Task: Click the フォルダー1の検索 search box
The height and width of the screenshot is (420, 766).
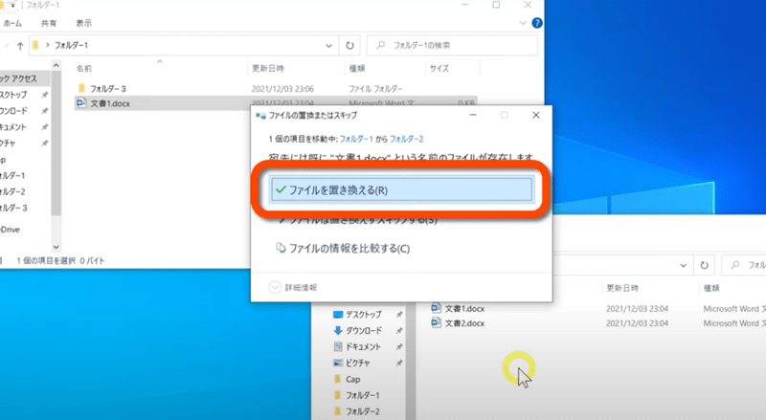Action: [452, 45]
